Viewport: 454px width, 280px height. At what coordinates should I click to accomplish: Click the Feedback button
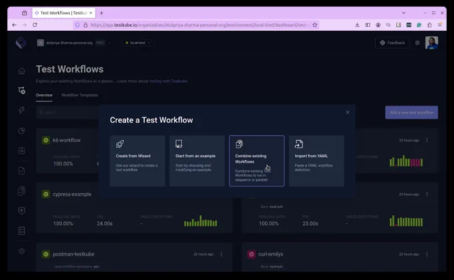click(x=393, y=43)
